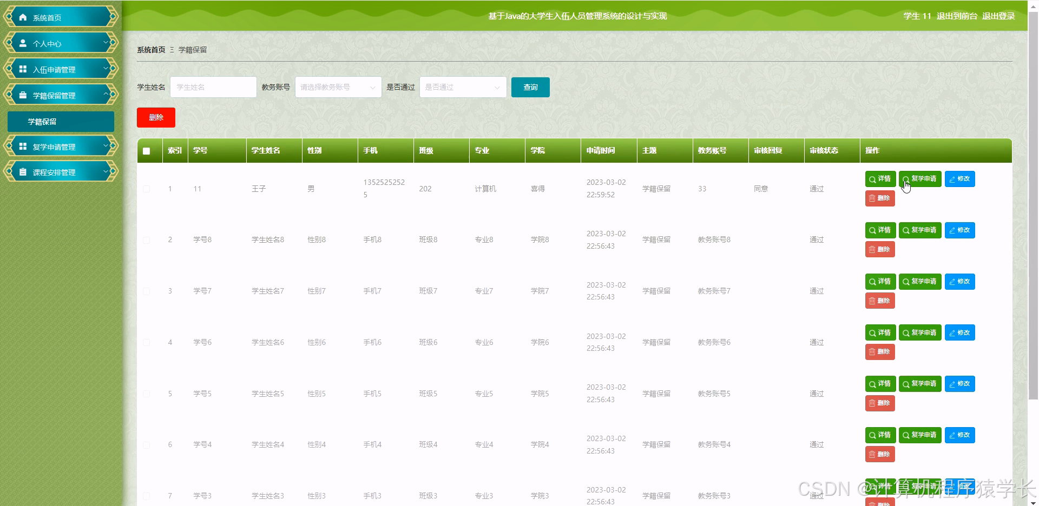Select the checkbox for 学号8 row
Viewport: 1039px width, 506px height.
[x=147, y=239]
